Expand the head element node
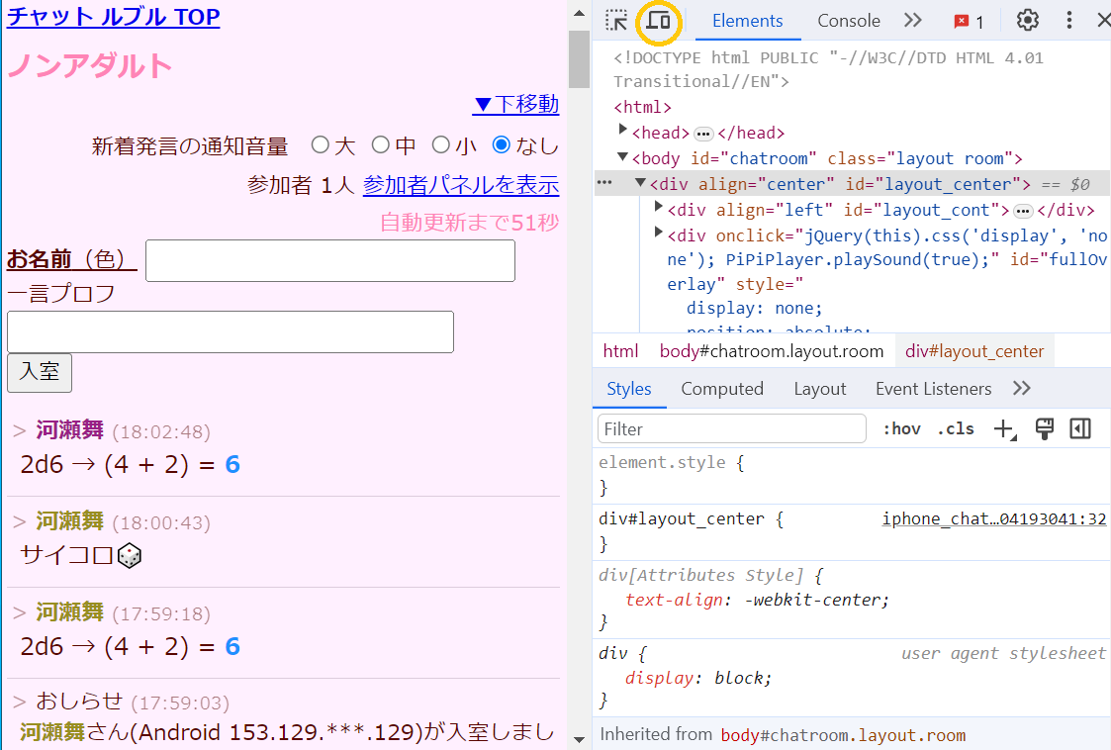Image resolution: width=1111 pixels, height=750 pixels. point(623,132)
